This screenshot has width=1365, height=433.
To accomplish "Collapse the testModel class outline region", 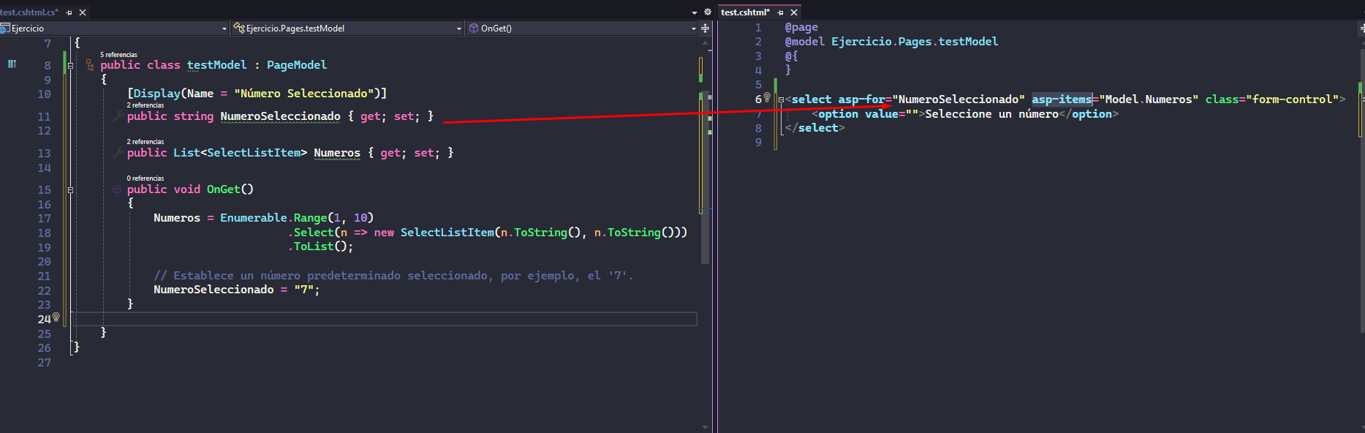I will 71,66.
